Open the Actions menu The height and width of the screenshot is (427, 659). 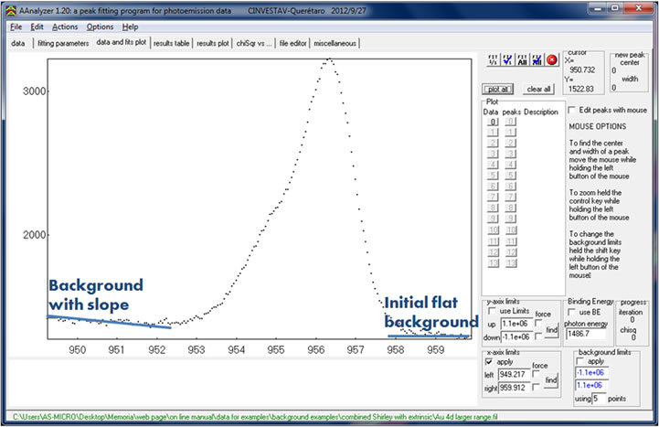[65, 27]
